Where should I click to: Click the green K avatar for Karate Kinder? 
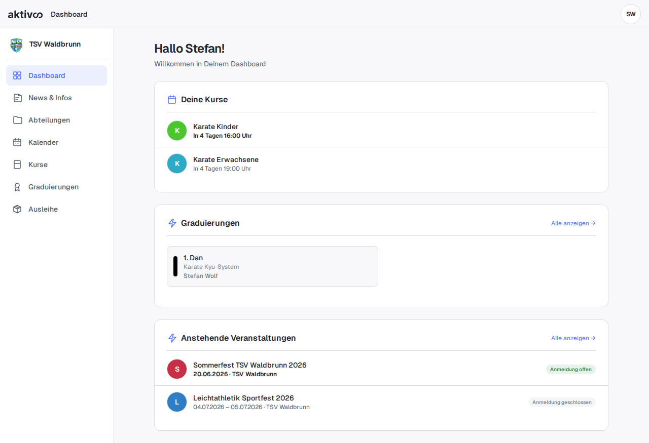click(x=177, y=131)
